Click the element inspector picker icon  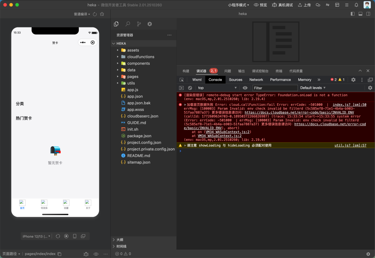point(182,80)
